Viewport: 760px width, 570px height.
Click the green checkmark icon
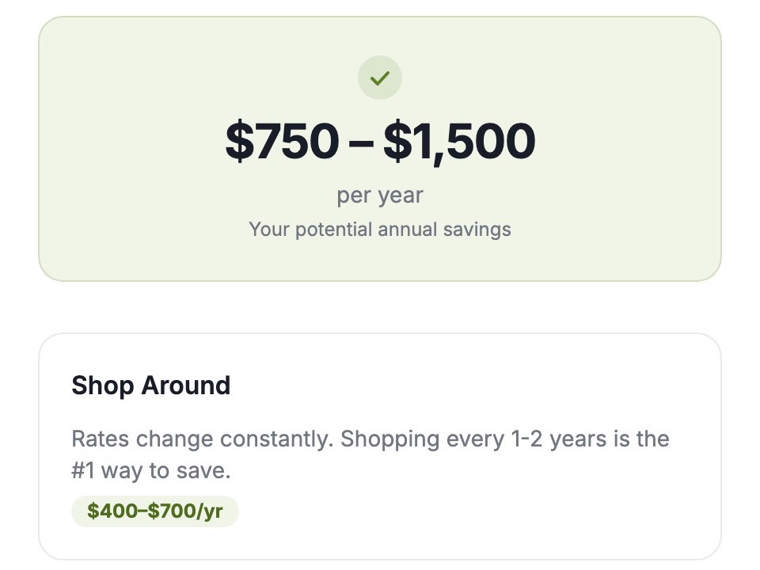pos(379,78)
